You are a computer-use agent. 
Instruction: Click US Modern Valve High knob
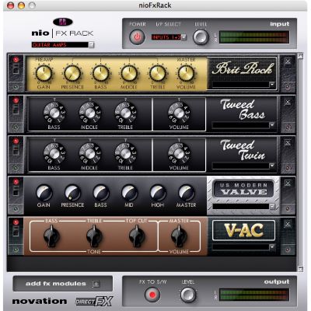click(158, 193)
